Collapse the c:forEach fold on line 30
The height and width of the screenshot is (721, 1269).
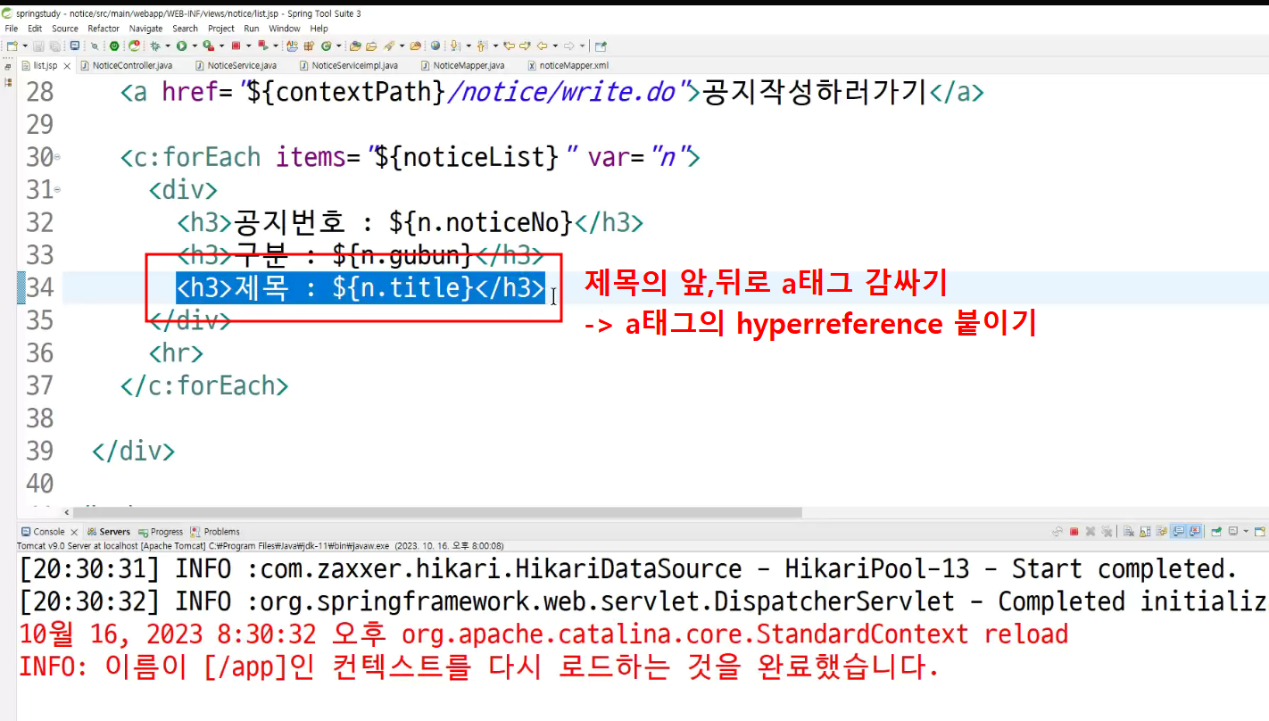coord(58,157)
